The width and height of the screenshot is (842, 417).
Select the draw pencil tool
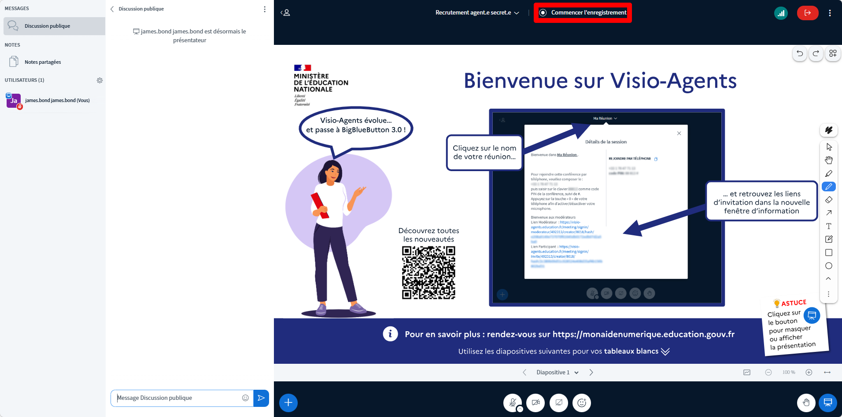[x=828, y=173]
